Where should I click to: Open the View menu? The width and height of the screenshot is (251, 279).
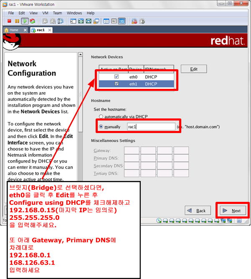click(x=33, y=13)
